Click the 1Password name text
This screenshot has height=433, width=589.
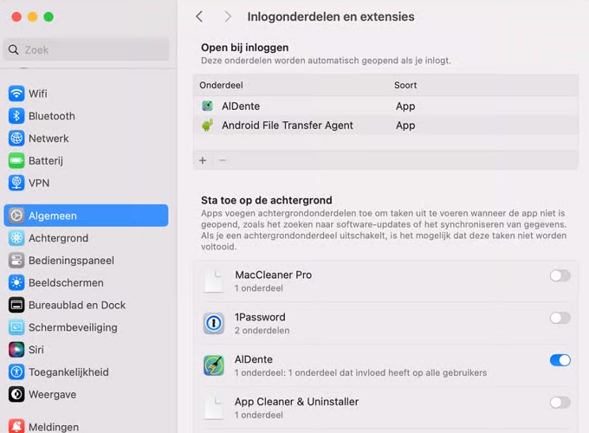[x=260, y=317]
